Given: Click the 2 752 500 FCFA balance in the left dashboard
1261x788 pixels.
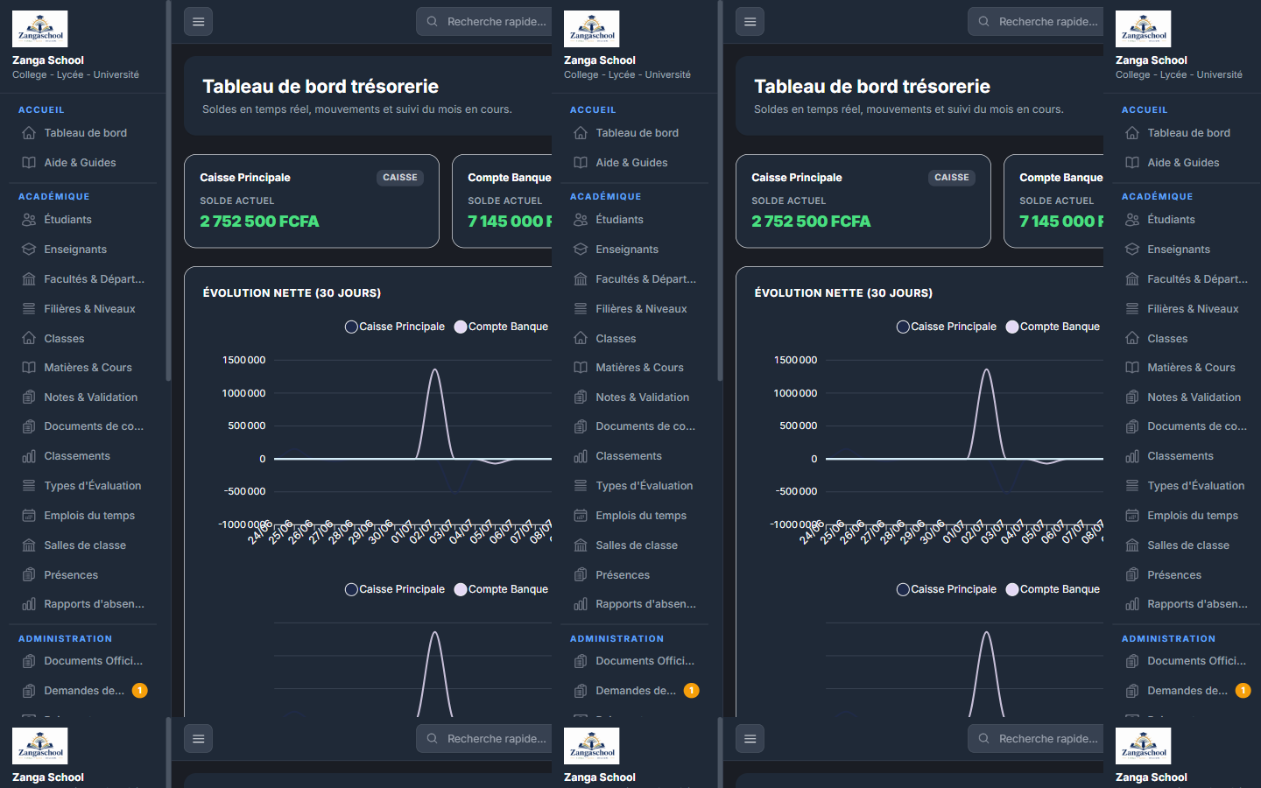Looking at the screenshot, I should tap(259, 222).
